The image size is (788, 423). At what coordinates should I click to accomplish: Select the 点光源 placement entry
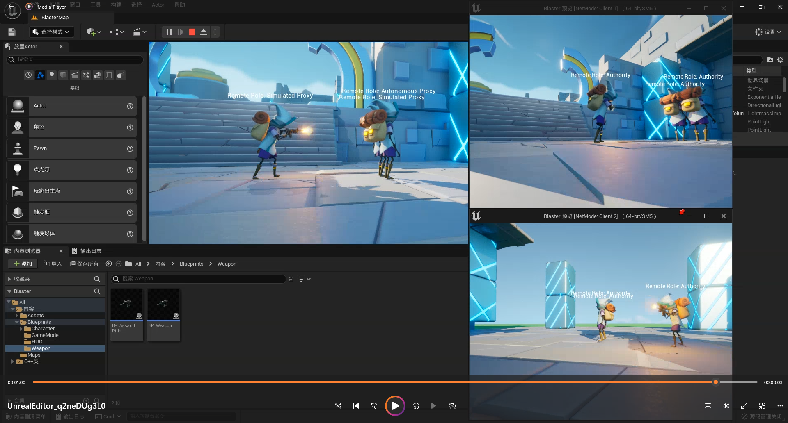[71, 170]
